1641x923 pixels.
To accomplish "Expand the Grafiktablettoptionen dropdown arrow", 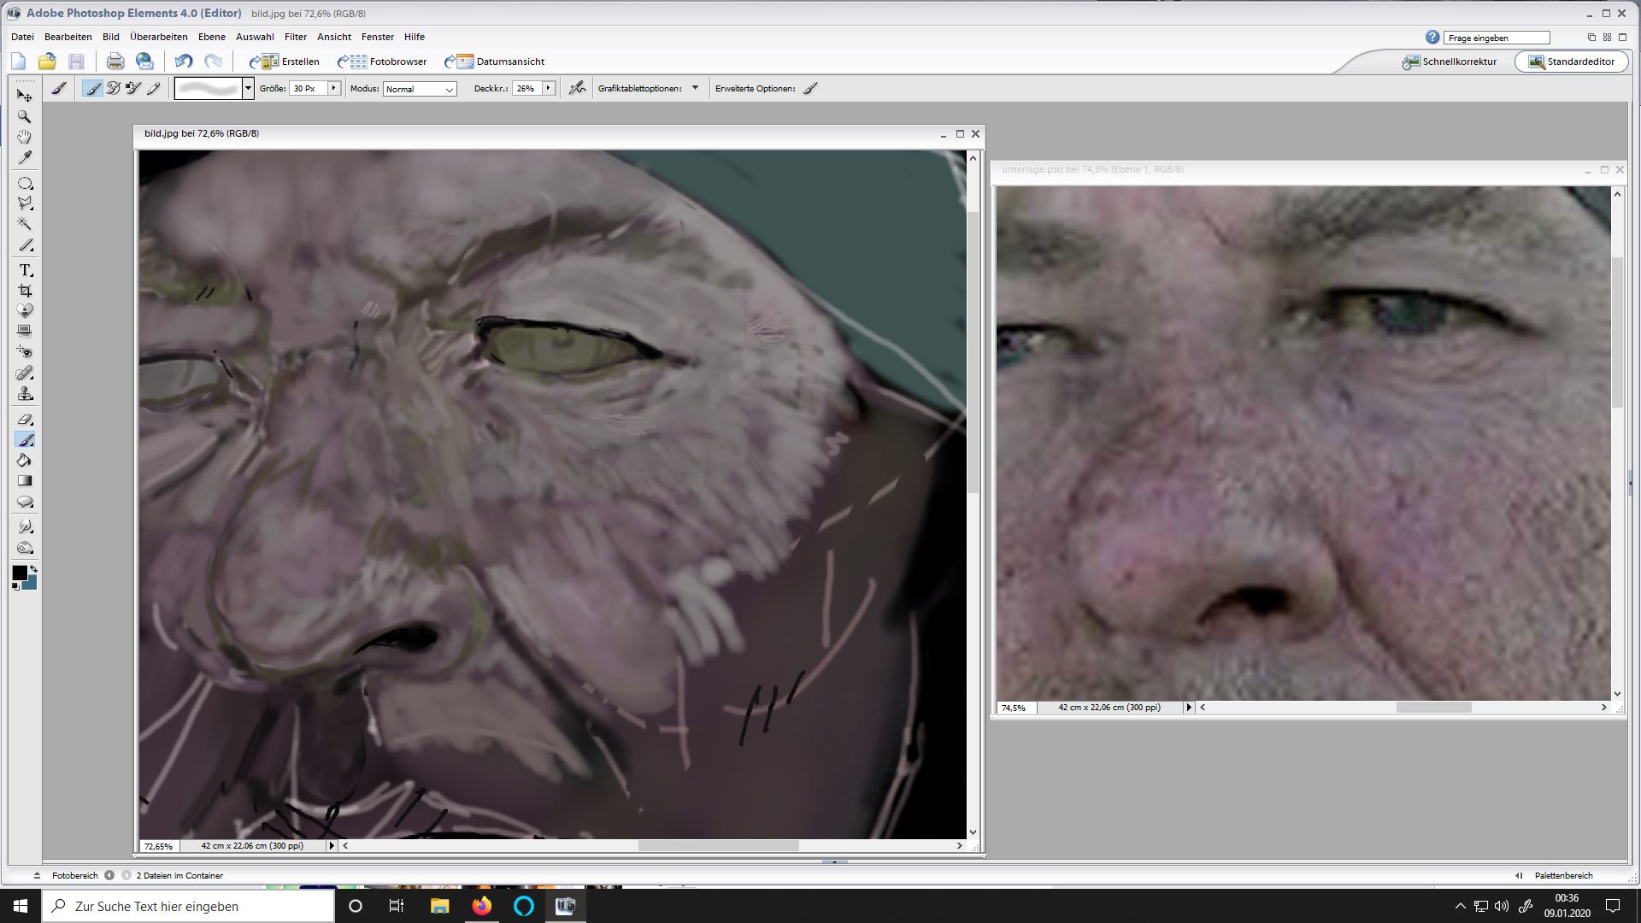I will pos(695,88).
